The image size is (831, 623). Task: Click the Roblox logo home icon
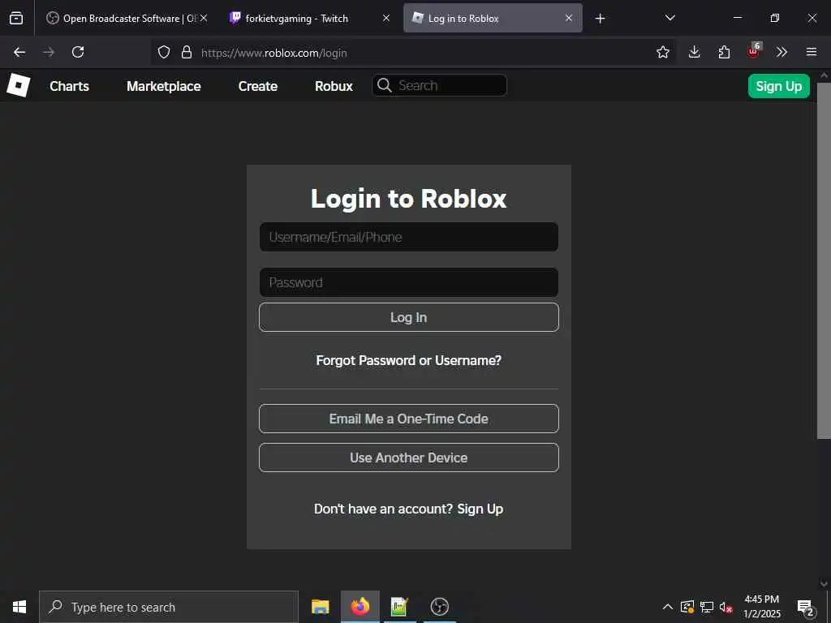point(18,85)
